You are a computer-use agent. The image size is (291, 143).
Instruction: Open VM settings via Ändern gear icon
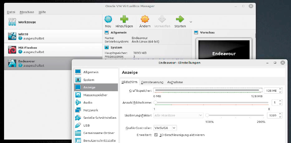pos(145,19)
